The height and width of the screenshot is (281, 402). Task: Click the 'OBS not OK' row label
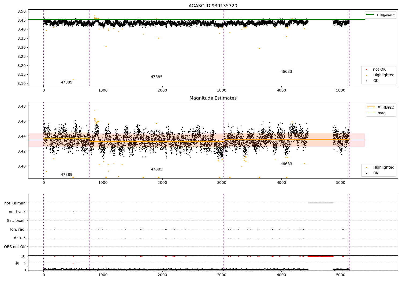[x=15, y=247]
